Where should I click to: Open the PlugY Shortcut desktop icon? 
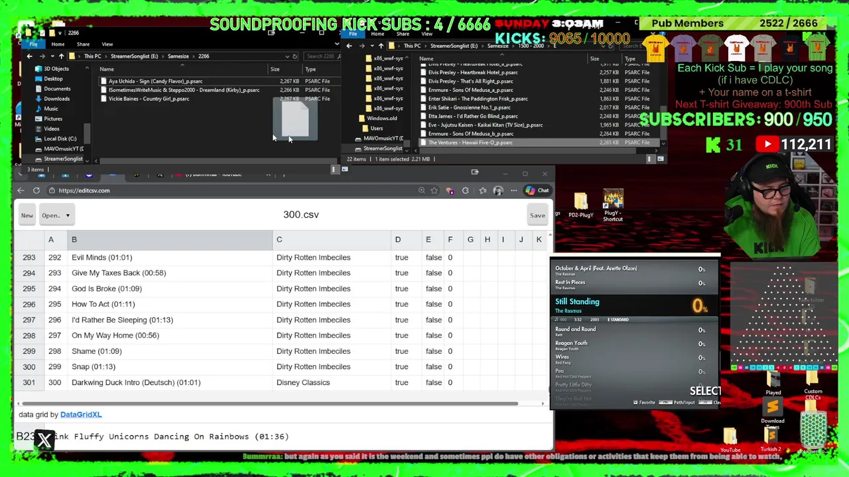(613, 205)
